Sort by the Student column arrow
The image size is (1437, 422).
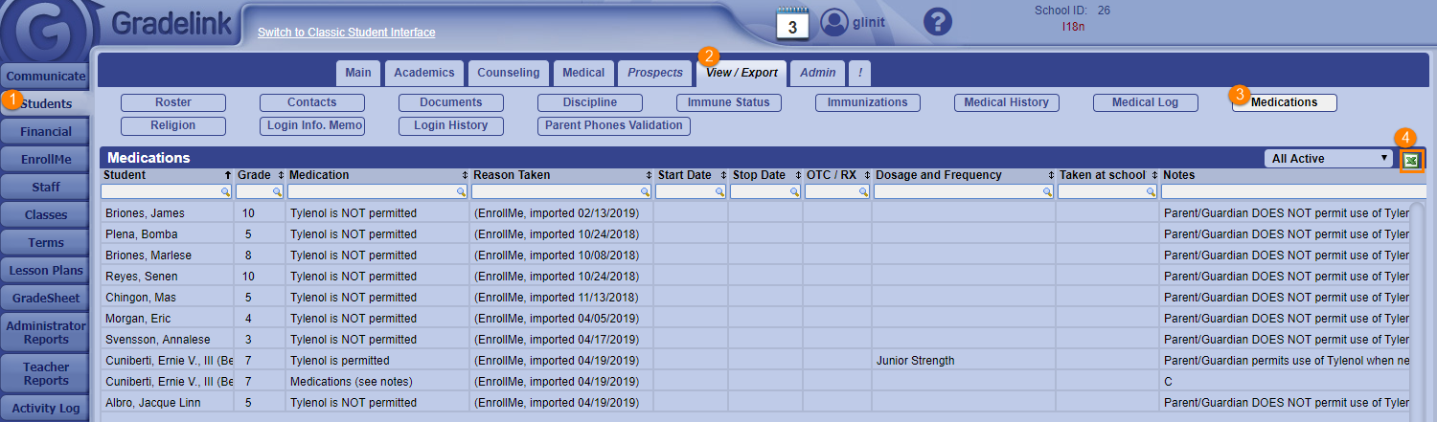tap(228, 176)
